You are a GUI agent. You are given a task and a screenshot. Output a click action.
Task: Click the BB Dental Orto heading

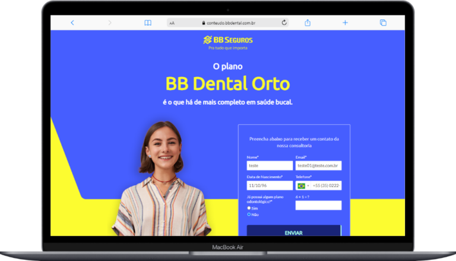tap(228, 83)
